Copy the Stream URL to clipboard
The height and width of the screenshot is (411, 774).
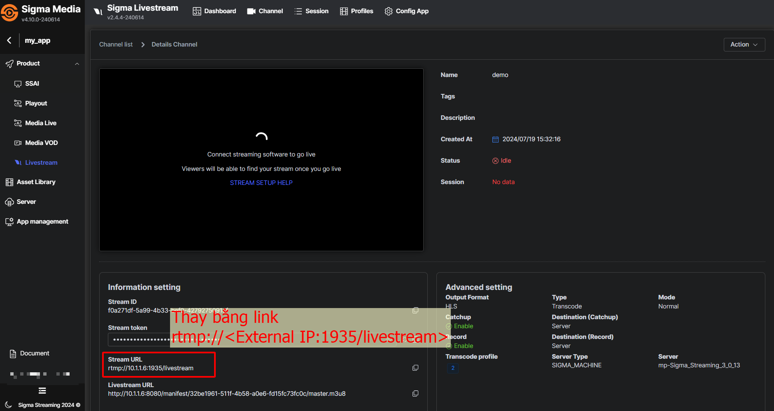(415, 368)
